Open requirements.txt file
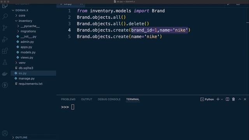 (x=30, y=84)
